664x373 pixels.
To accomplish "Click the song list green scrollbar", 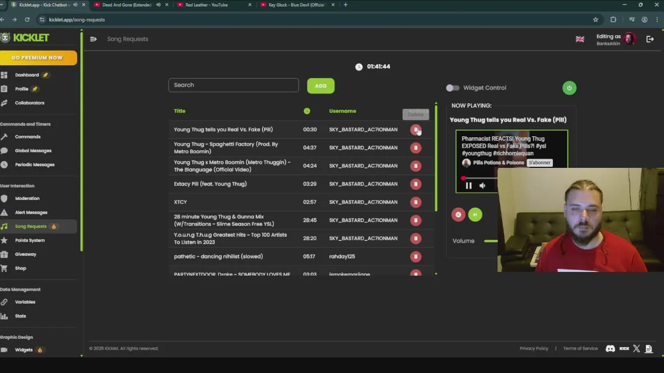I will pos(436,158).
